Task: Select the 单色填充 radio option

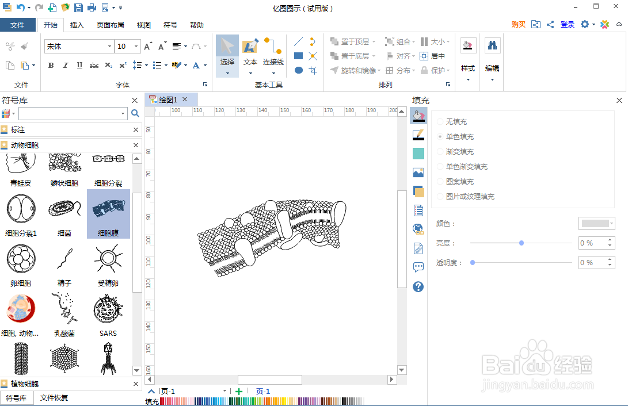Action: 440,137
